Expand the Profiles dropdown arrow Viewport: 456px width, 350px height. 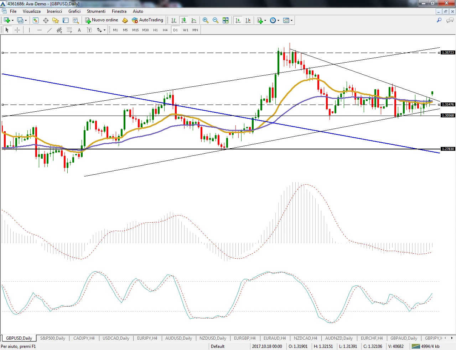point(26,20)
